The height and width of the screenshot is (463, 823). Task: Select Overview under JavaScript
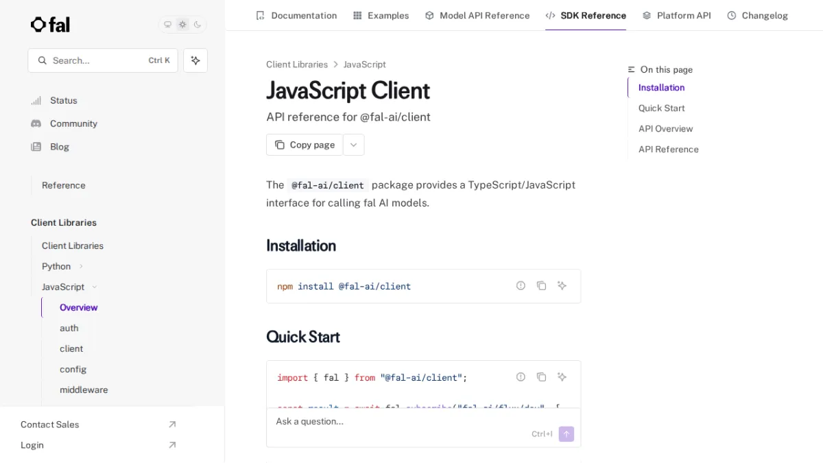(79, 307)
